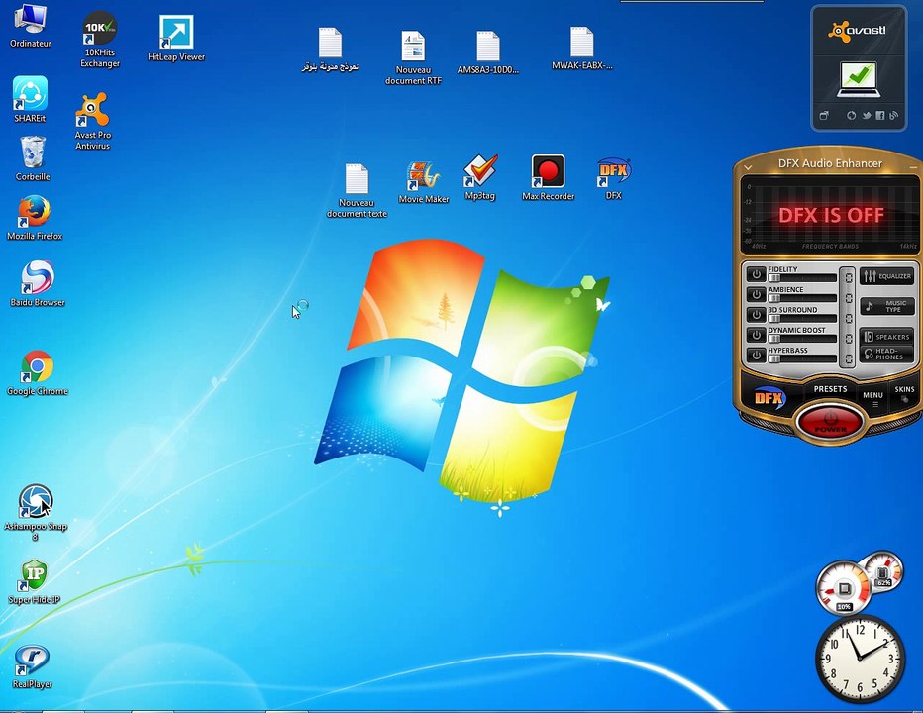Click the Mozilla Firefox shortcut
Screen dimensions: 923x713
pyautogui.click(x=34, y=218)
